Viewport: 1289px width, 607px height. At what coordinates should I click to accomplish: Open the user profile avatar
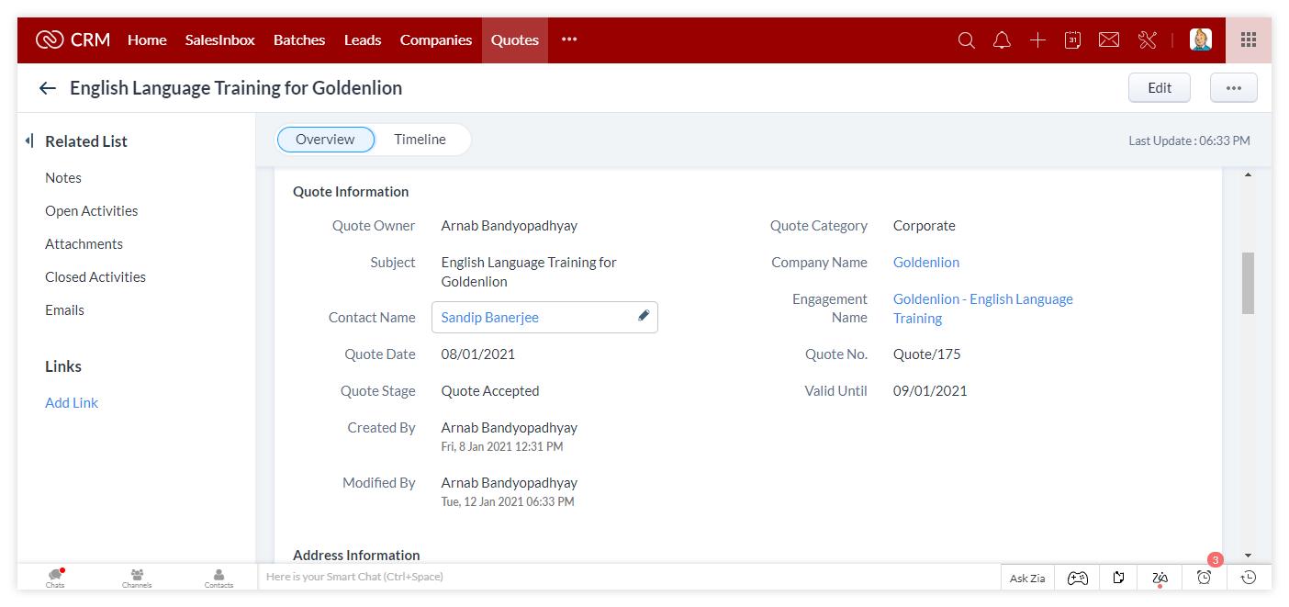[1201, 39]
